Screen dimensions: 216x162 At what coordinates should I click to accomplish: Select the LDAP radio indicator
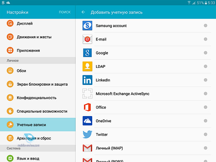[x=205, y=66]
